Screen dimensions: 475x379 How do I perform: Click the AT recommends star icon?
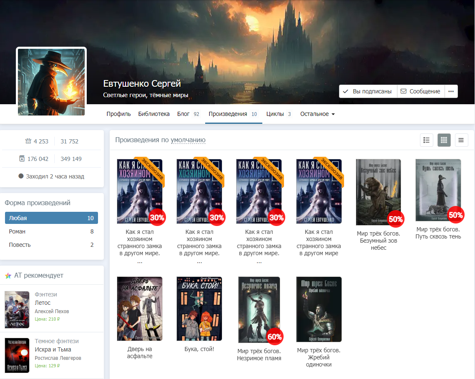[x=8, y=276]
